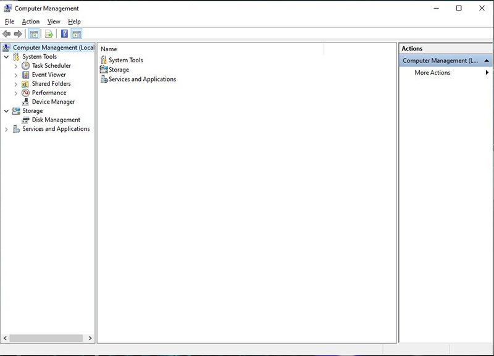Click the Name column header
494x356 pixels.
[109, 49]
